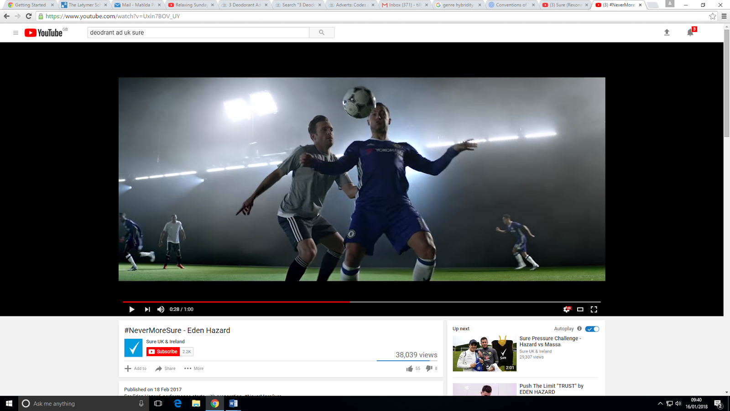Viewport: 730px width, 411px height.
Task: Open the Chrome menu
Action: (724, 16)
